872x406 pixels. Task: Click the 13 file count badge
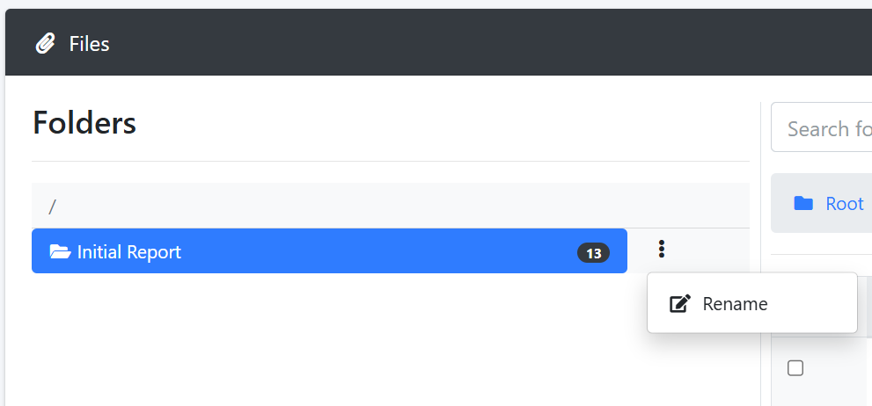(593, 253)
